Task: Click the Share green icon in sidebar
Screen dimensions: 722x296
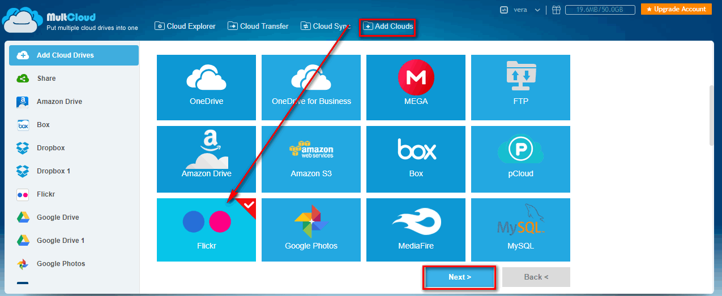Action: 23,79
